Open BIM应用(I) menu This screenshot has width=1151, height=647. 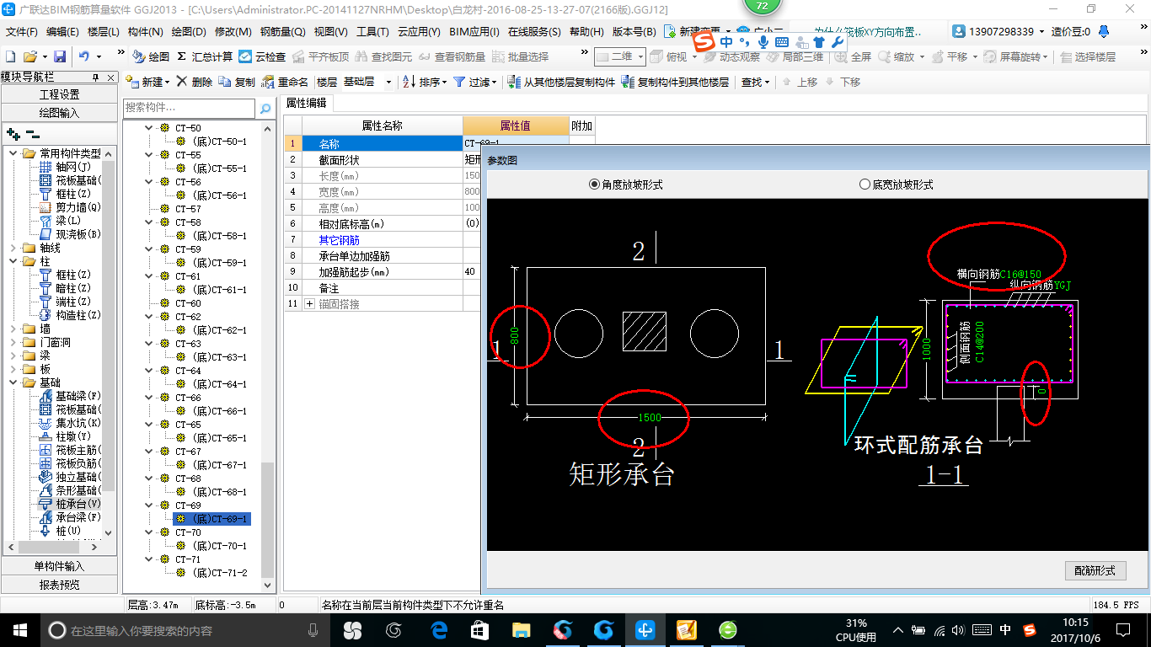(x=474, y=31)
